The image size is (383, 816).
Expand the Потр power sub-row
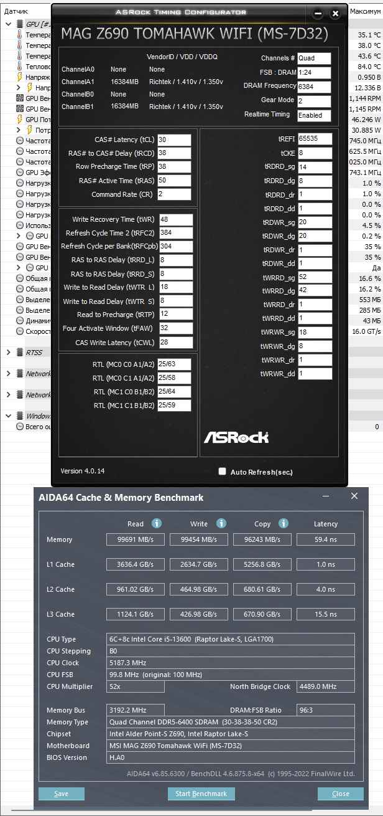pyautogui.click(x=19, y=130)
